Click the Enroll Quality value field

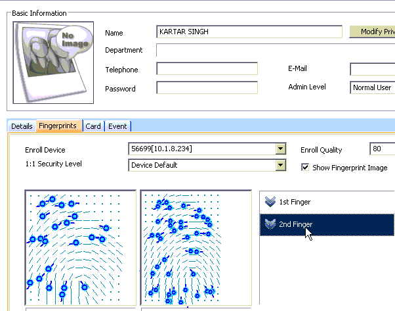382,149
